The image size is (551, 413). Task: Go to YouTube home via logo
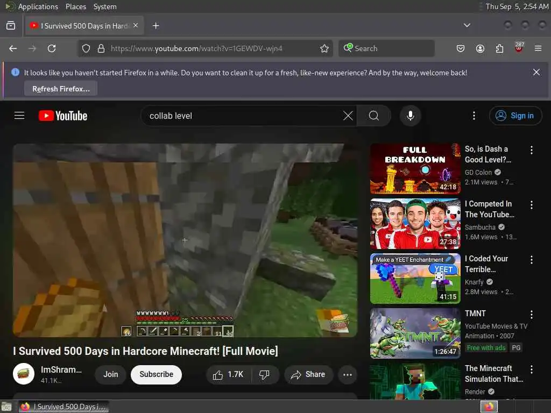coord(63,116)
